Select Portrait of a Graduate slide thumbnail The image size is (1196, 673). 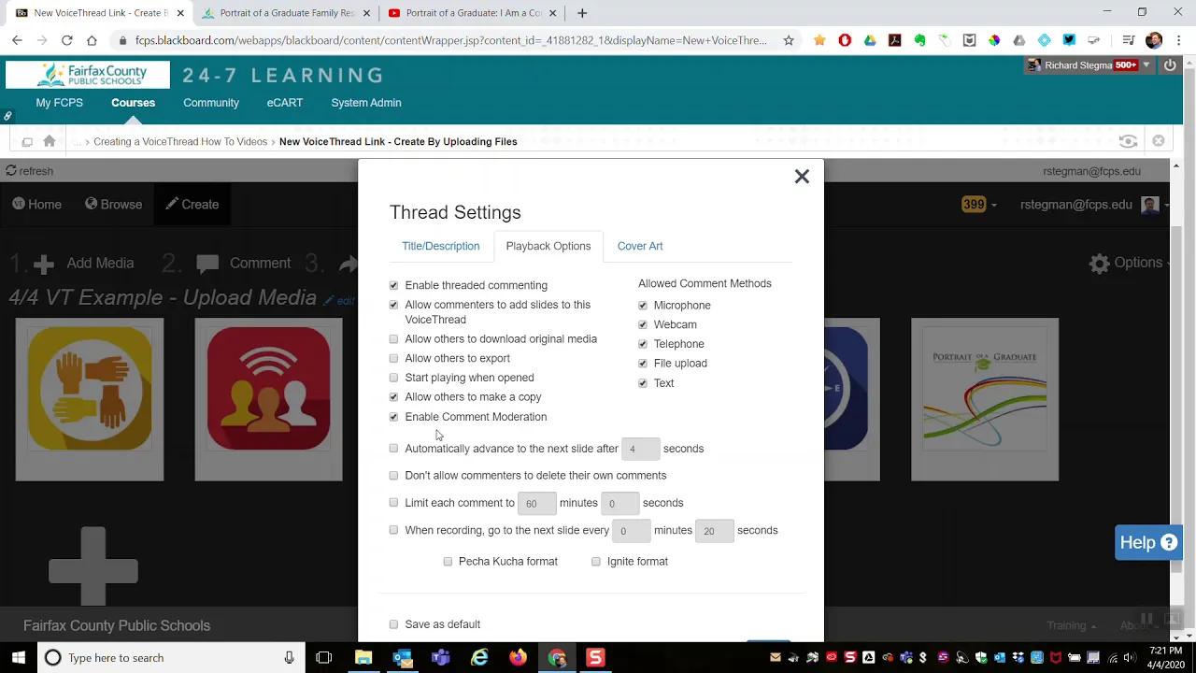tap(985, 400)
